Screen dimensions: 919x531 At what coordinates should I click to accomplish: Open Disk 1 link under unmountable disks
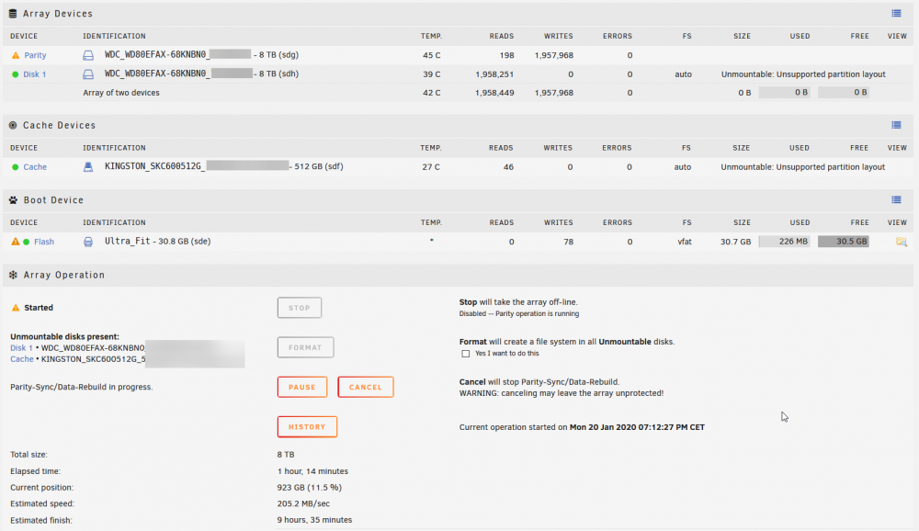21,347
